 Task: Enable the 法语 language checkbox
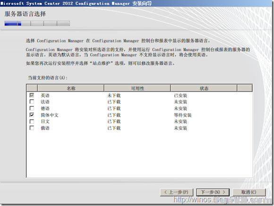pyautogui.click(x=32, y=102)
